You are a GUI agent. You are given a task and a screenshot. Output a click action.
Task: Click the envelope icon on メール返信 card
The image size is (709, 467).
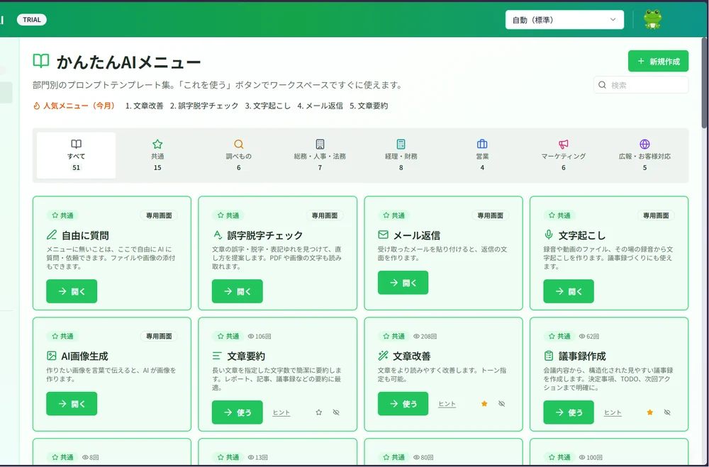(x=383, y=235)
